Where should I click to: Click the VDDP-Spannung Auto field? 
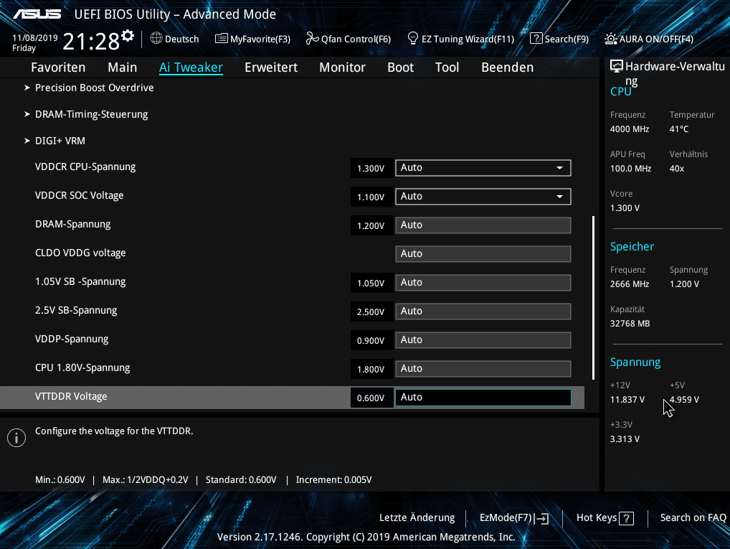tap(483, 340)
